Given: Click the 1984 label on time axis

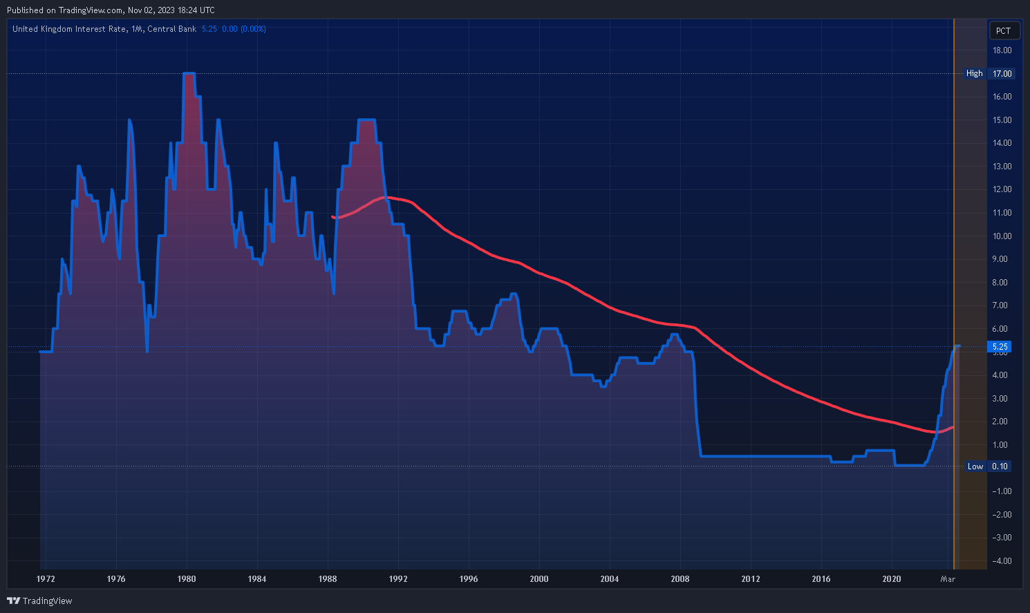Looking at the screenshot, I should pos(257,579).
